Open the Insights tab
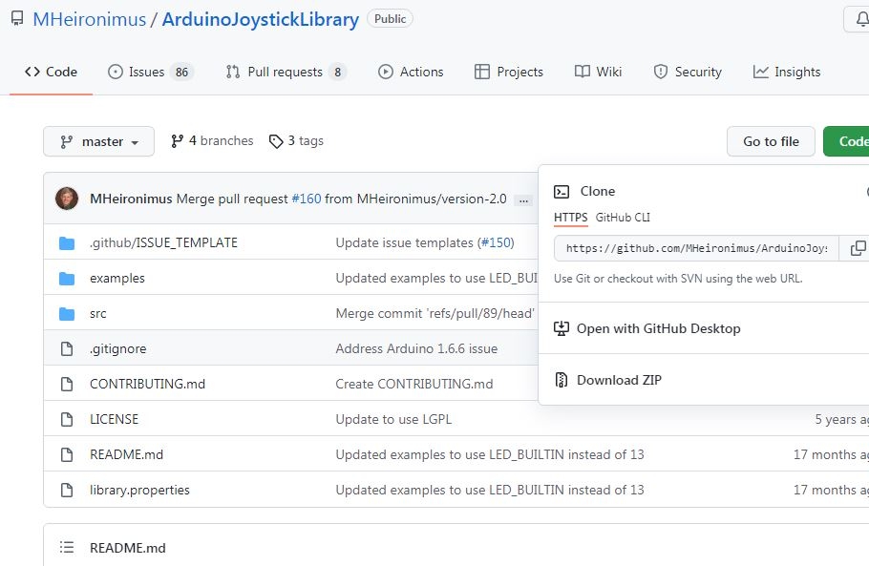Viewport: 869px width, 566px height. (x=787, y=72)
